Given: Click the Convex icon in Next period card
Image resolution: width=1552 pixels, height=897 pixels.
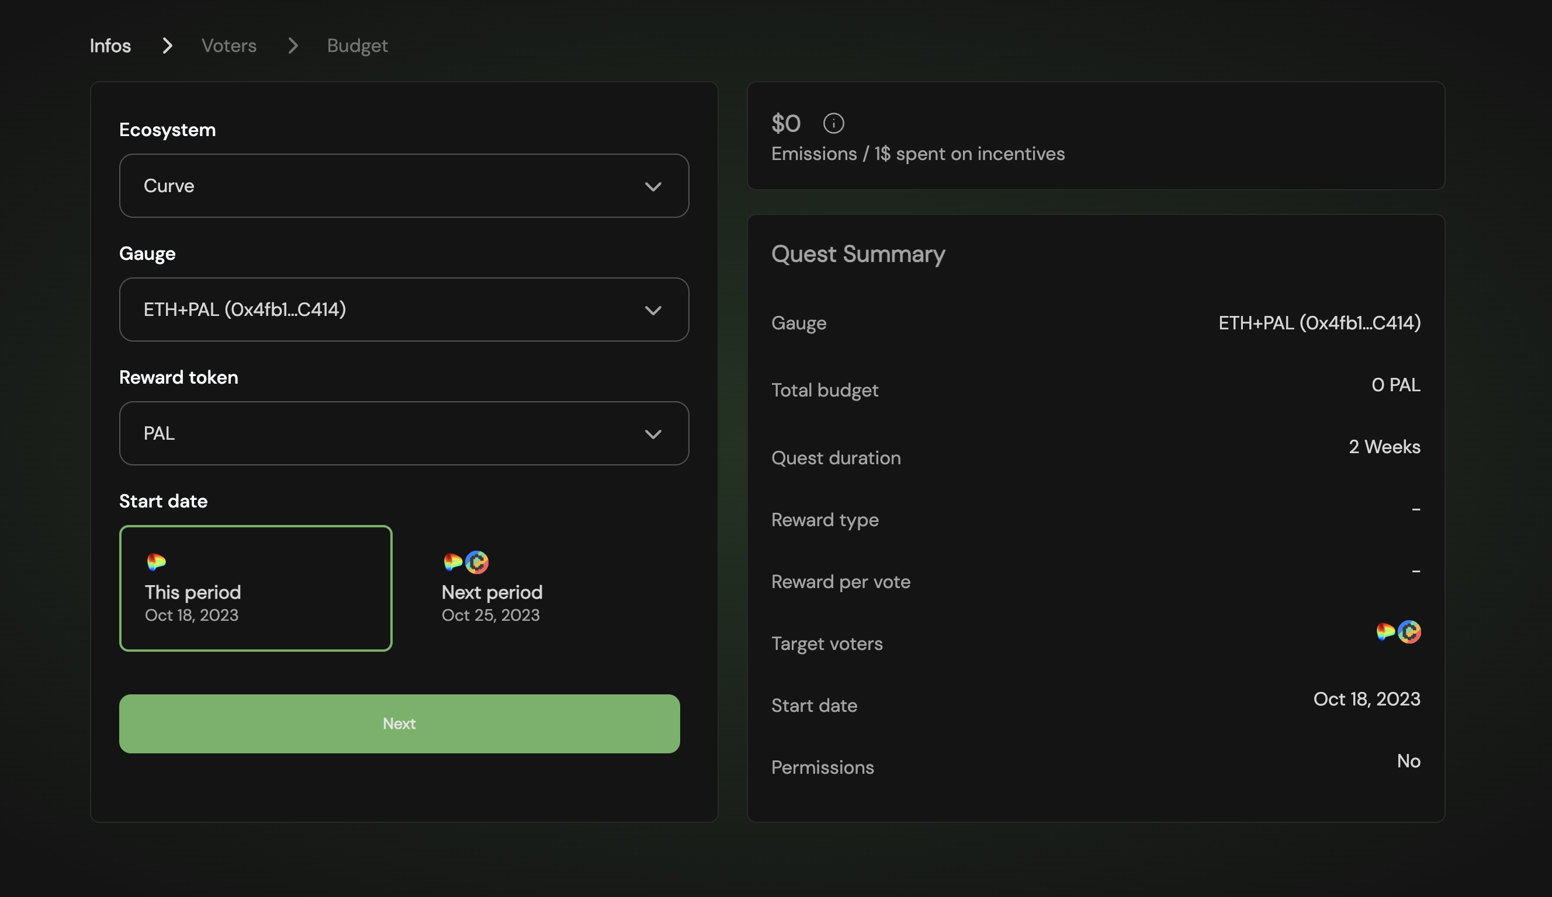Looking at the screenshot, I should [477, 561].
